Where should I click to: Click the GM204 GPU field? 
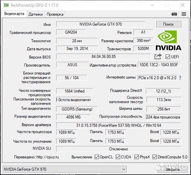[x=71, y=32]
